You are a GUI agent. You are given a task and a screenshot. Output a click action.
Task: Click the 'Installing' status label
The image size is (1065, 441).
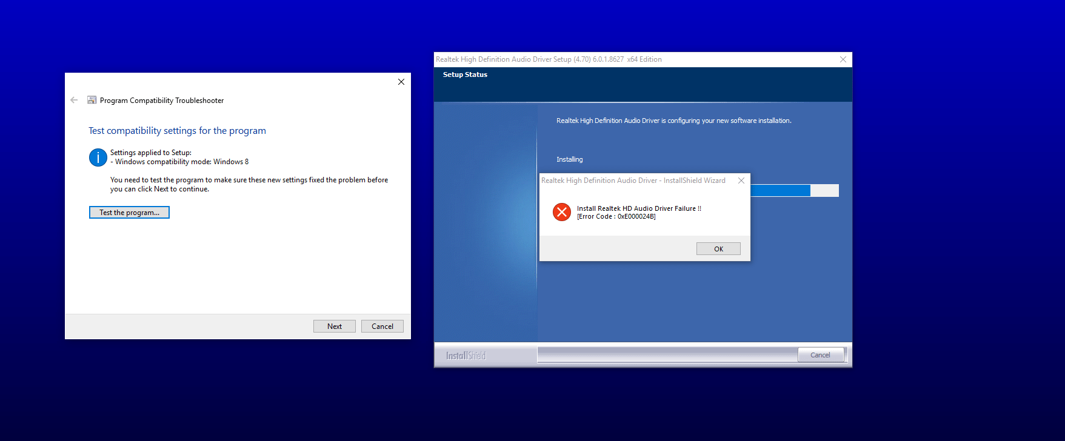tap(570, 159)
